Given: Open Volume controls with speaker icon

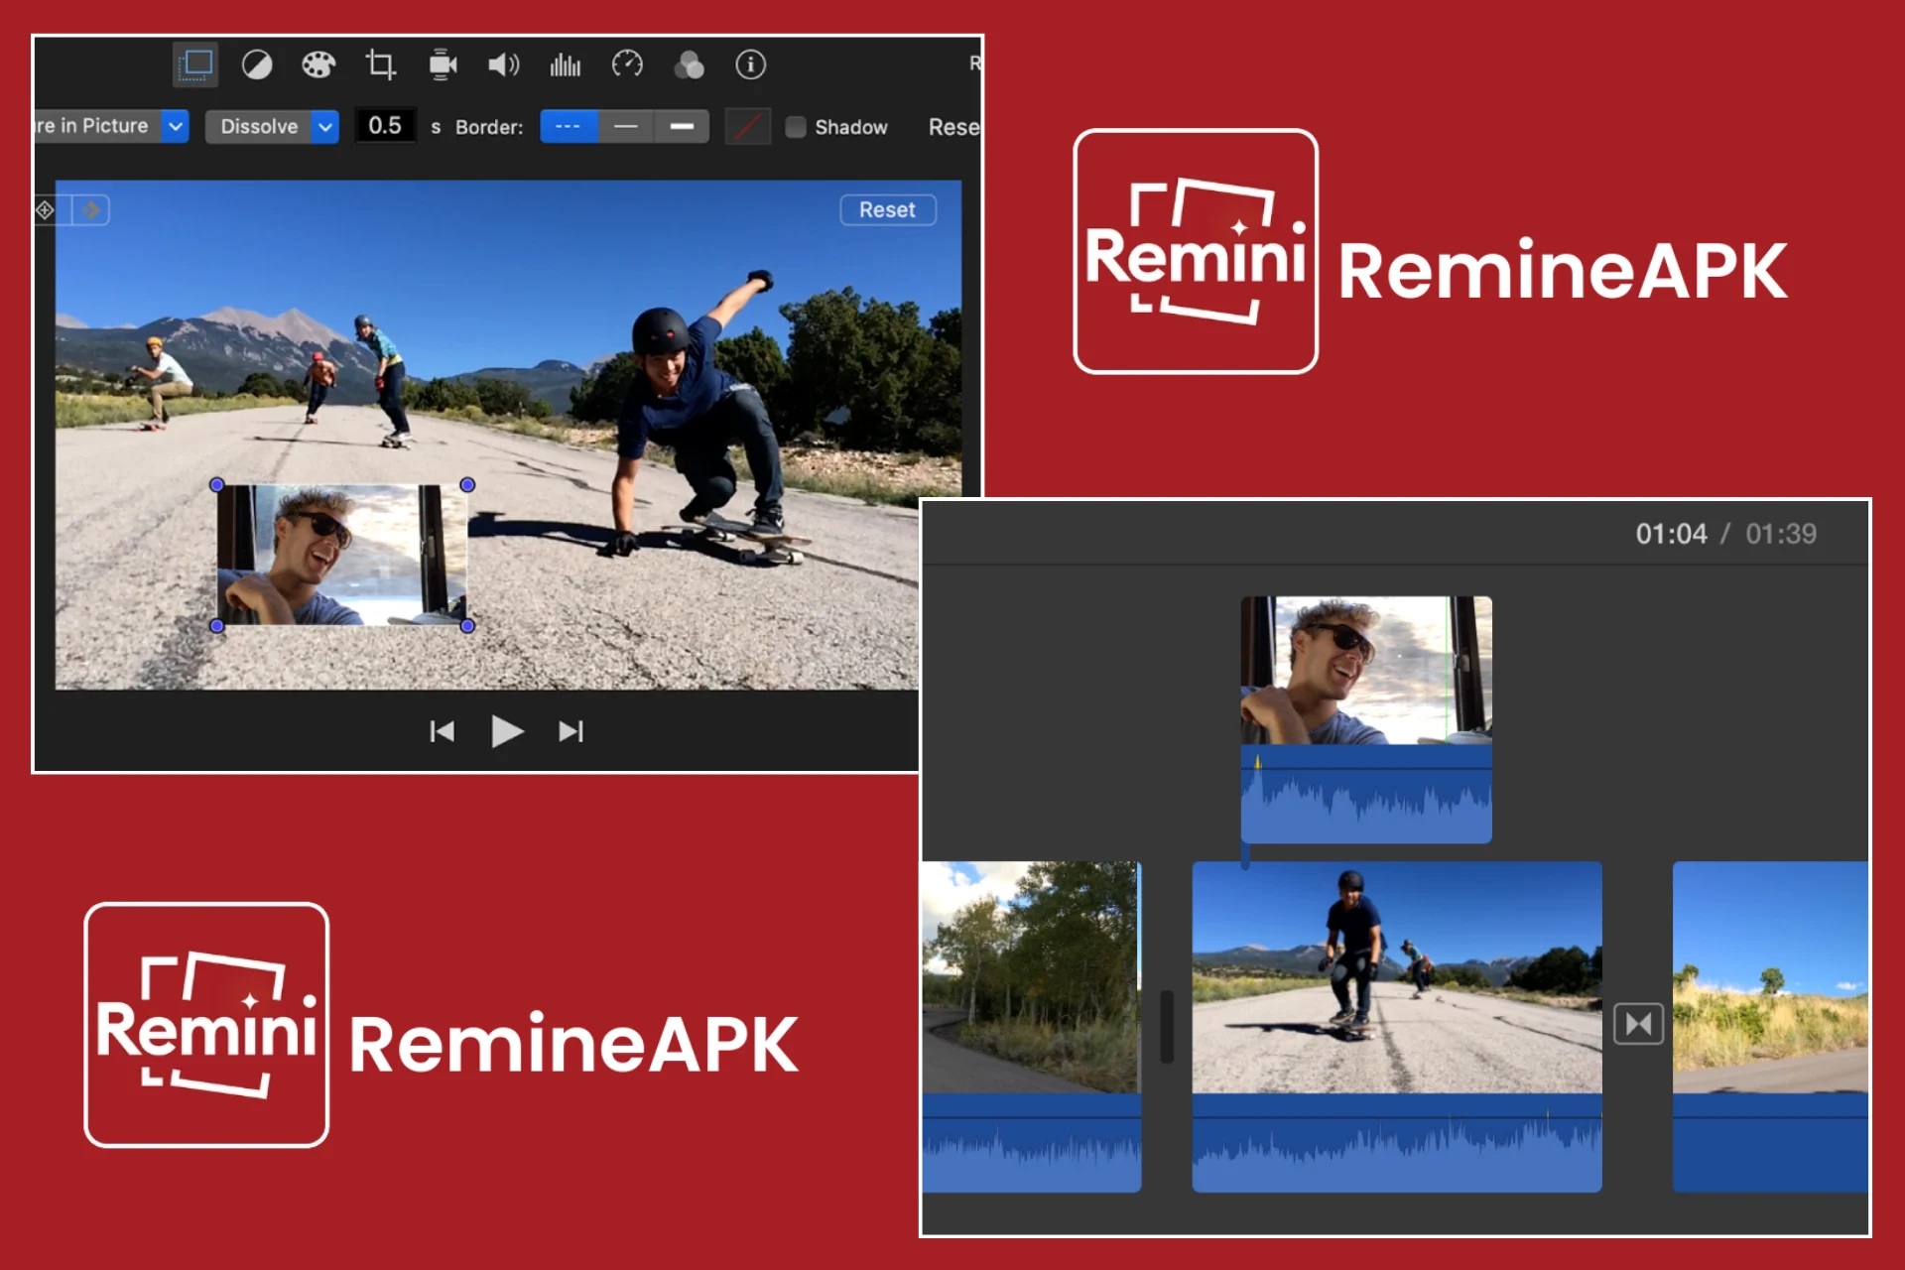Looking at the screenshot, I should coord(504,65).
